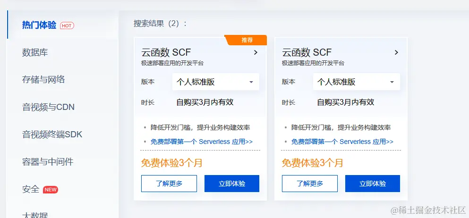469x218 pixels.
Task: Open 音视频与CDN sidebar item
Action: [48, 107]
